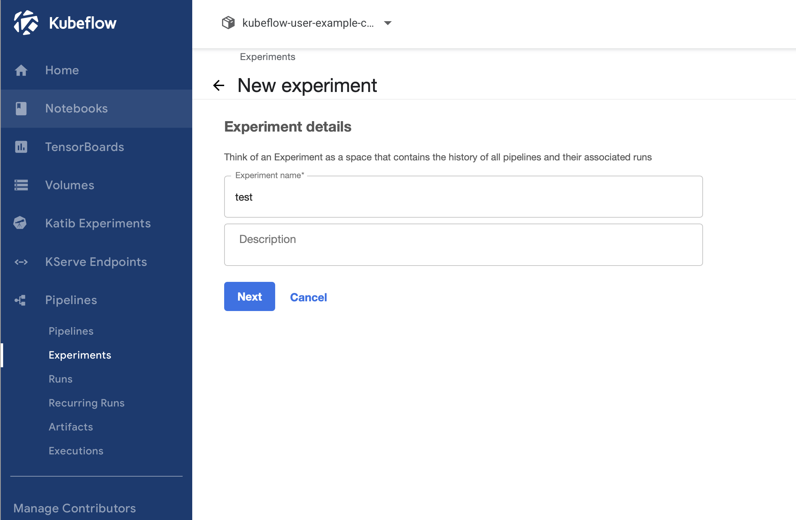Collapse the Pipelines sidebar section

coord(71,300)
